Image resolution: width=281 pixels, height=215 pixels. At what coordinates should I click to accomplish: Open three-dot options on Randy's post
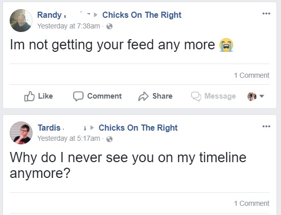266,13
